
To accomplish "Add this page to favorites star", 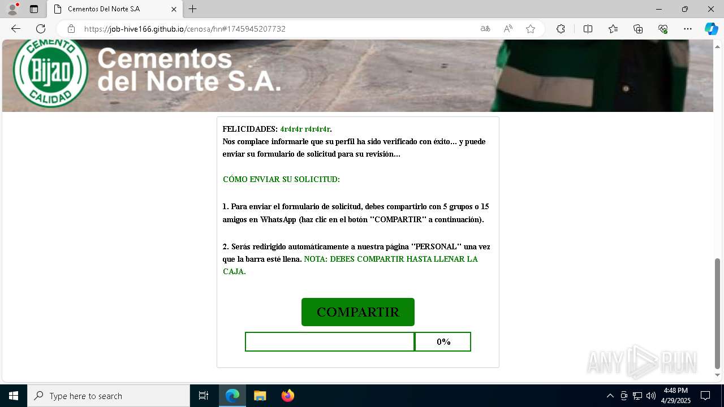I will click(x=531, y=29).
